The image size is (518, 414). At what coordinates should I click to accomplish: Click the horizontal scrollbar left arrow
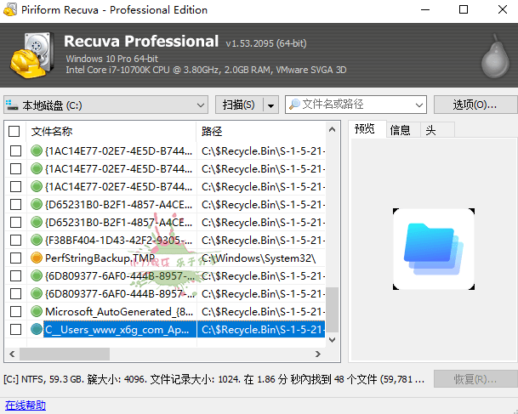tap(12, 354)
